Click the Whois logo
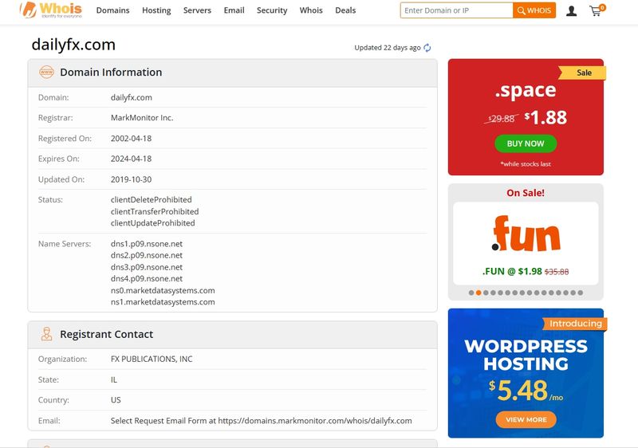Image resolution: width=638 pixels, height=448 pixels. click(x=51, y=10)
